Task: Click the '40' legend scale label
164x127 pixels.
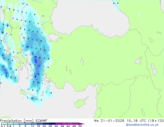Action: coord(68,126)
